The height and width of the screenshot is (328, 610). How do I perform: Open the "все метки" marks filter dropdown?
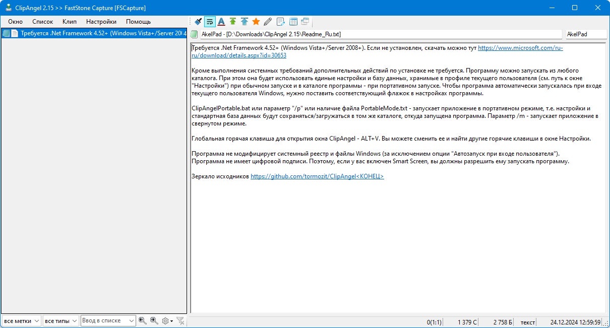point(21,320)
